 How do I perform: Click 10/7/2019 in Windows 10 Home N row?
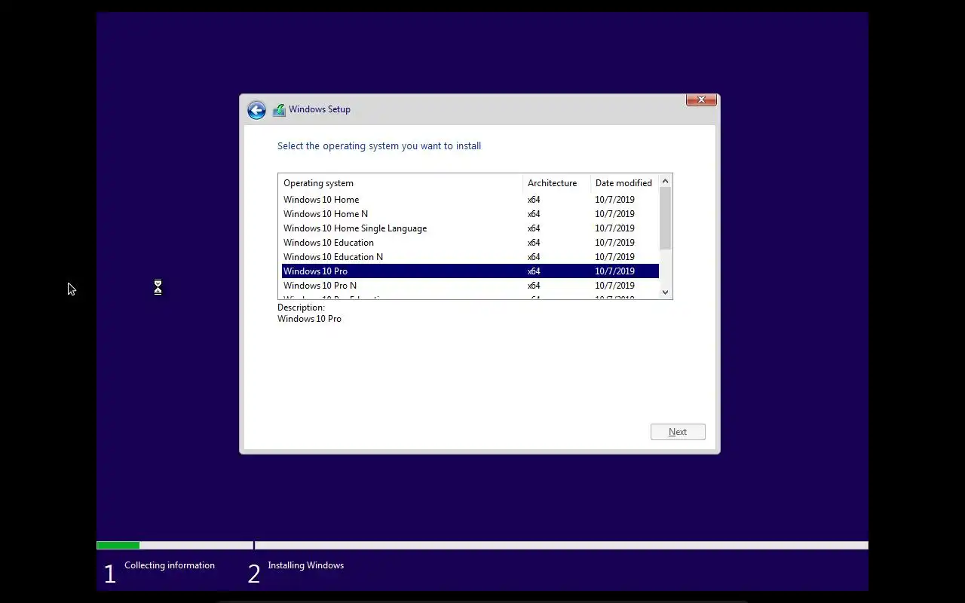tap(614, 214)
